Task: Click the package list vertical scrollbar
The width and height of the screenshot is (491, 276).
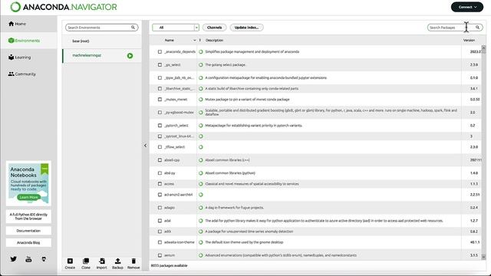Action: tap(483, 153)
